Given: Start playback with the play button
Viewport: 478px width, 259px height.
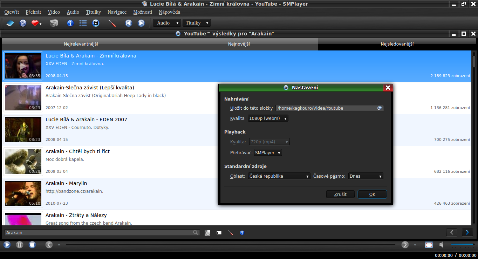Looking at the screenshot, I should (x=7, y=245).
